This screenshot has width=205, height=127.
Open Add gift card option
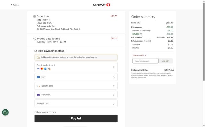coord(76,104)
